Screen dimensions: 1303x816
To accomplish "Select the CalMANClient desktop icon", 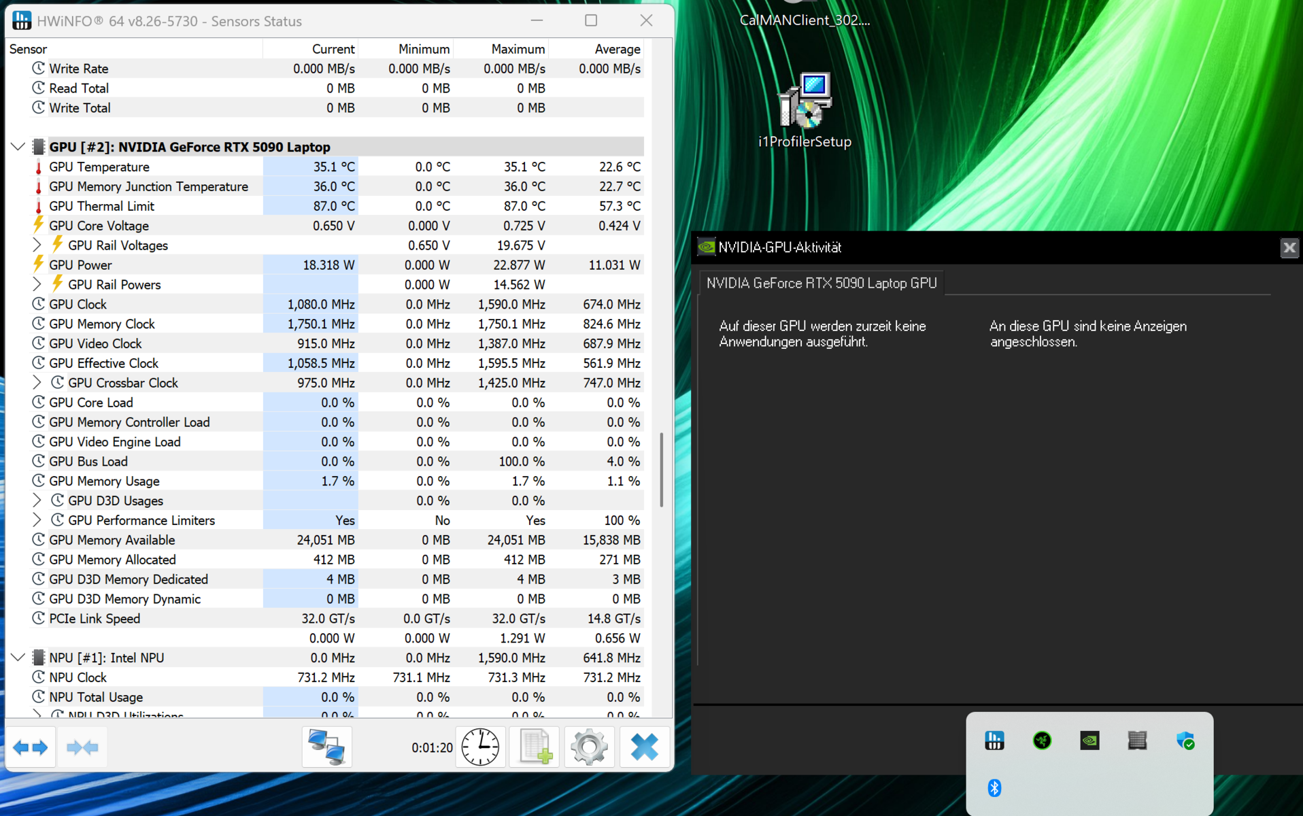I will pyautogui.click(x=805, y=15).
